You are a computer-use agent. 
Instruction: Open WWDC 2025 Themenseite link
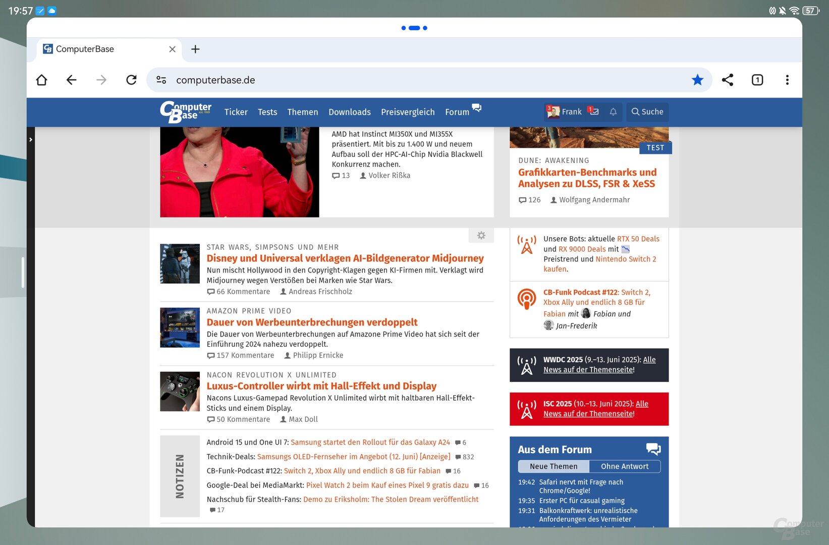pos(599,364)
